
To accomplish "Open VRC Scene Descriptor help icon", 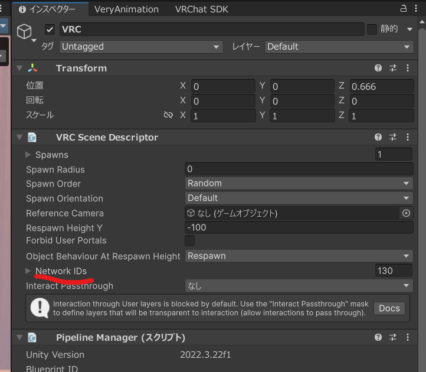I will pos(378,138).
